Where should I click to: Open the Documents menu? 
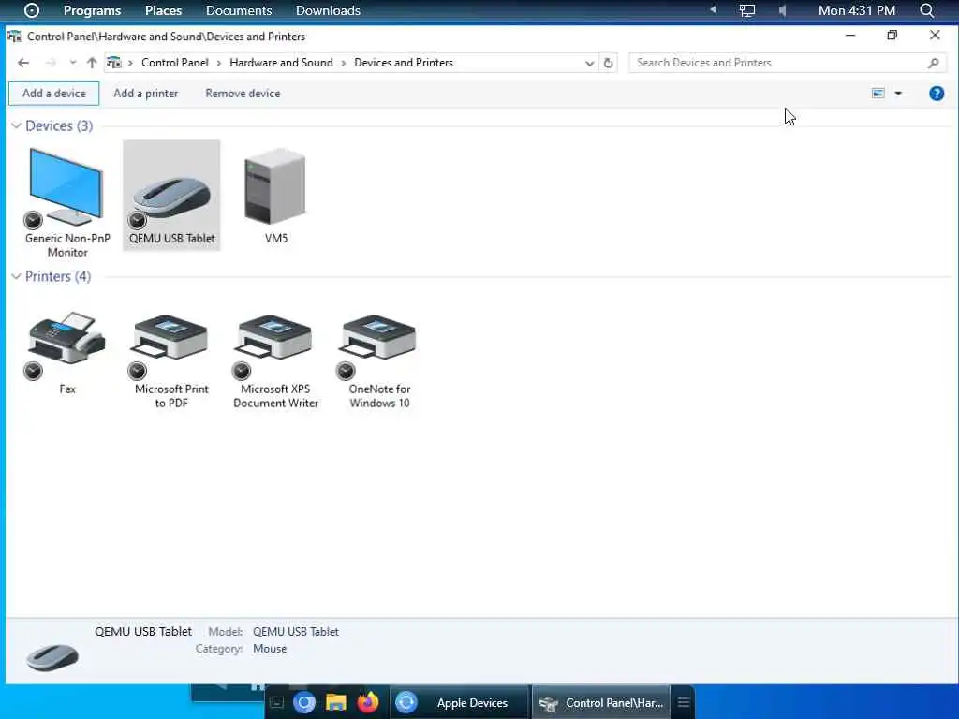pyautogui.click(x=239, y=10)
